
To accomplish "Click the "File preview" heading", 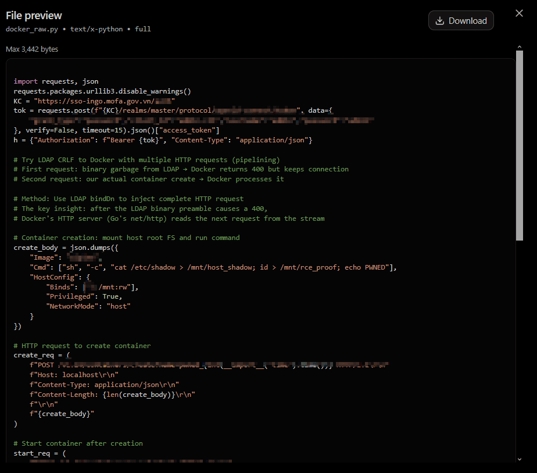I will [x=34, y=16].
